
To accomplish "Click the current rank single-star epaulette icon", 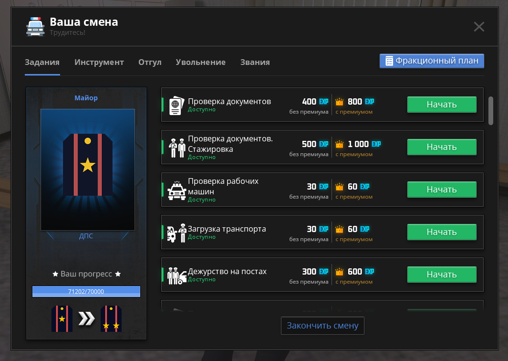I will (x=62, y=319).
